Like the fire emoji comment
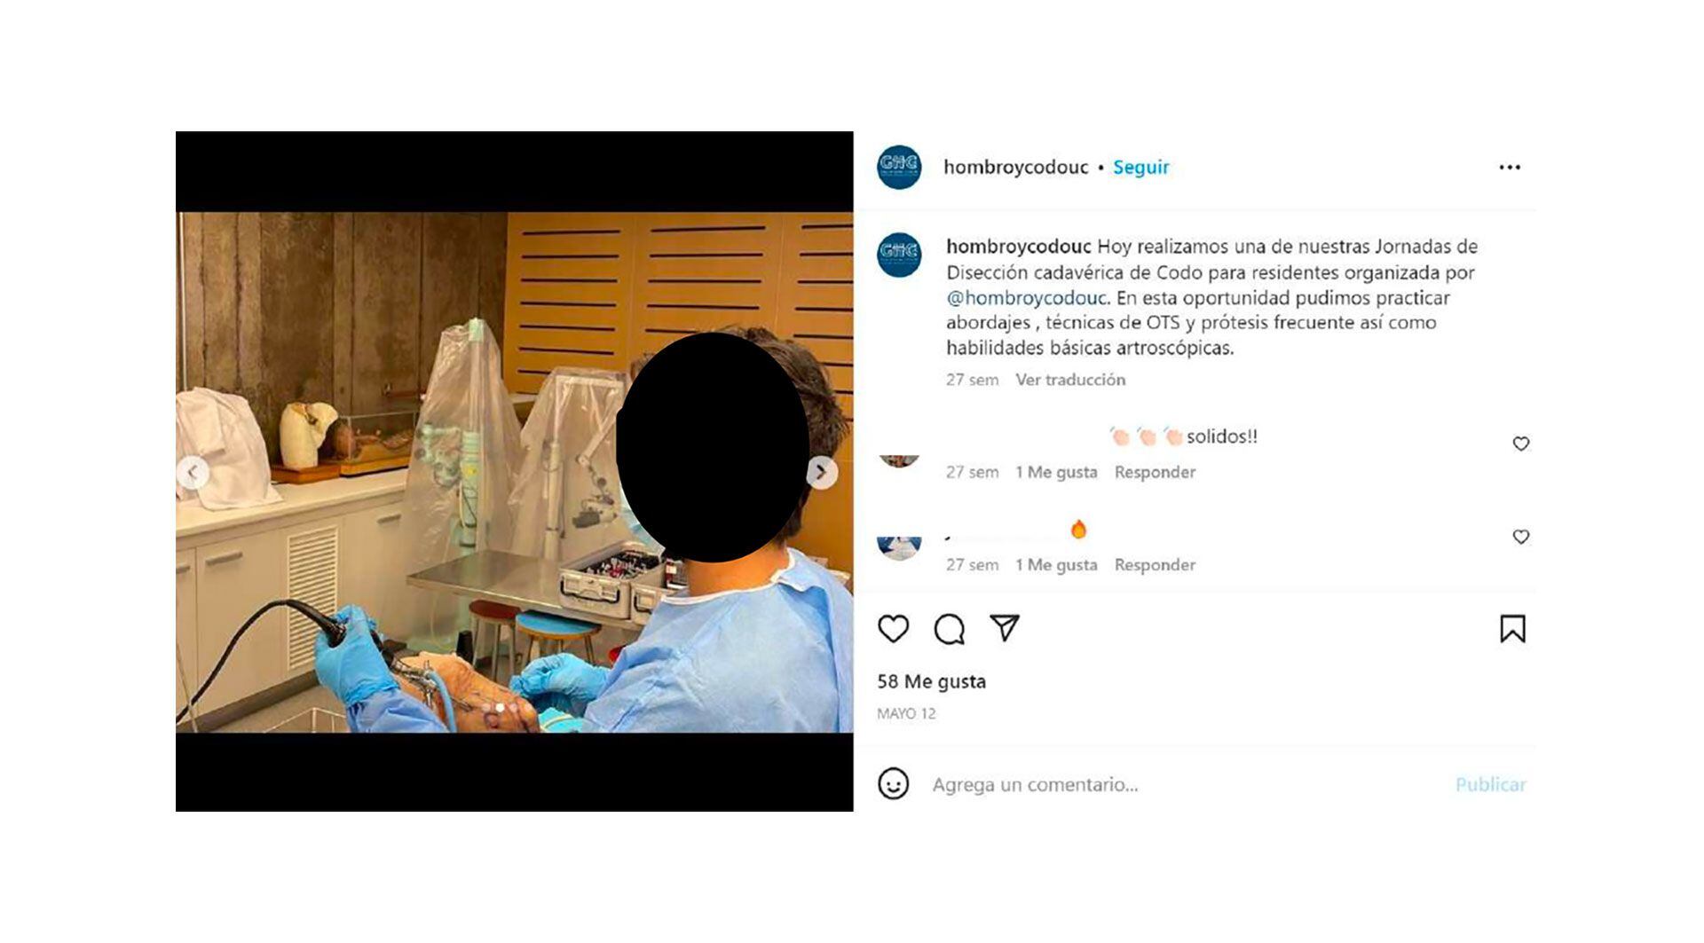 [1521, 537]
